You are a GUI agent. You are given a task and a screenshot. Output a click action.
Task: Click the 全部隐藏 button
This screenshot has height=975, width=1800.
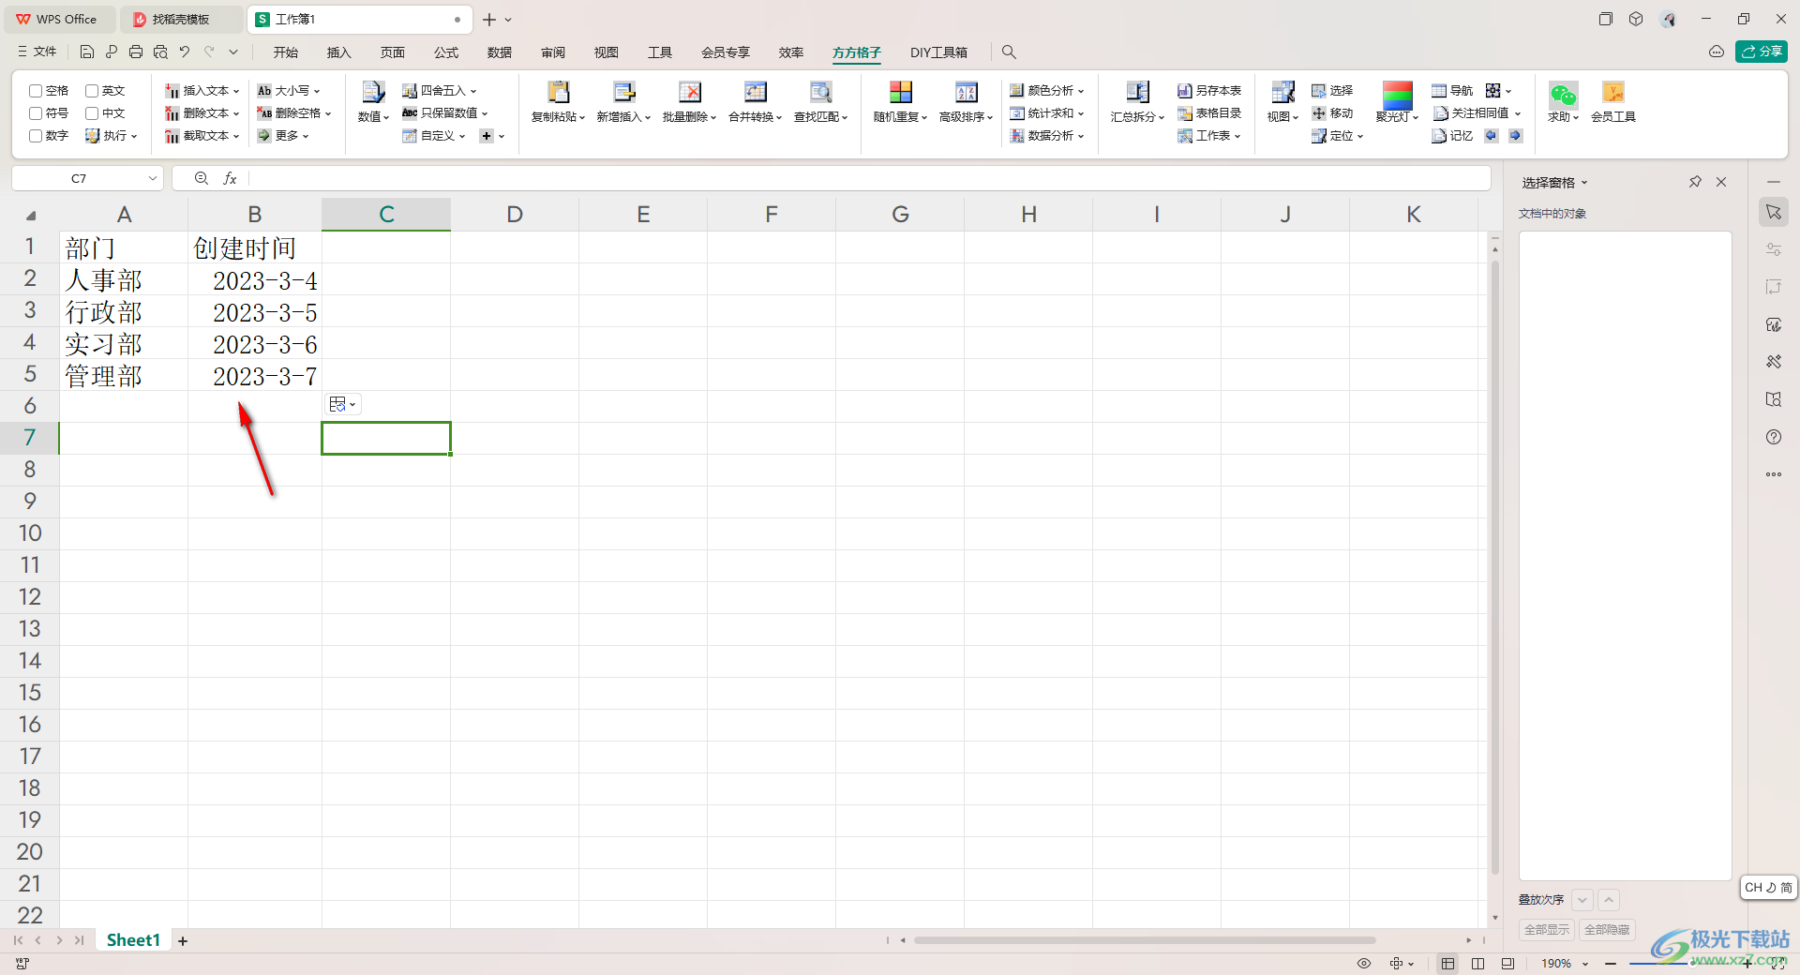click(1607, 930)
